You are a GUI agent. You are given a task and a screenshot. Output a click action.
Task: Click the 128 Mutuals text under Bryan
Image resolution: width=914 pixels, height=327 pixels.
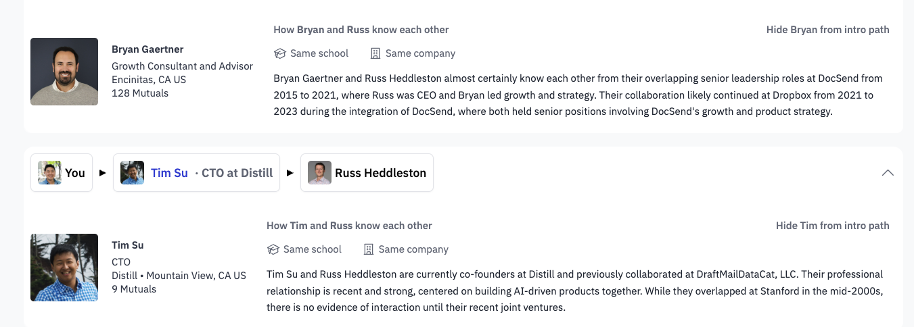click(140, 93)
